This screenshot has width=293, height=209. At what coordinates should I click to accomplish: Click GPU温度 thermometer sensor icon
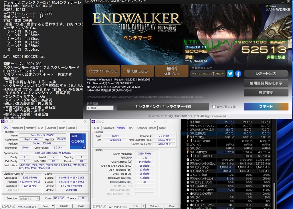click(188, 122)
